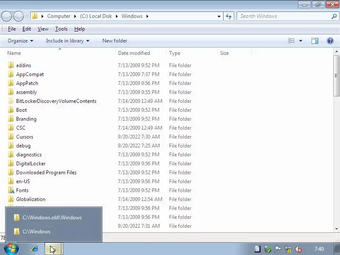Toggle the preview pane button

(x=314, y=41)
